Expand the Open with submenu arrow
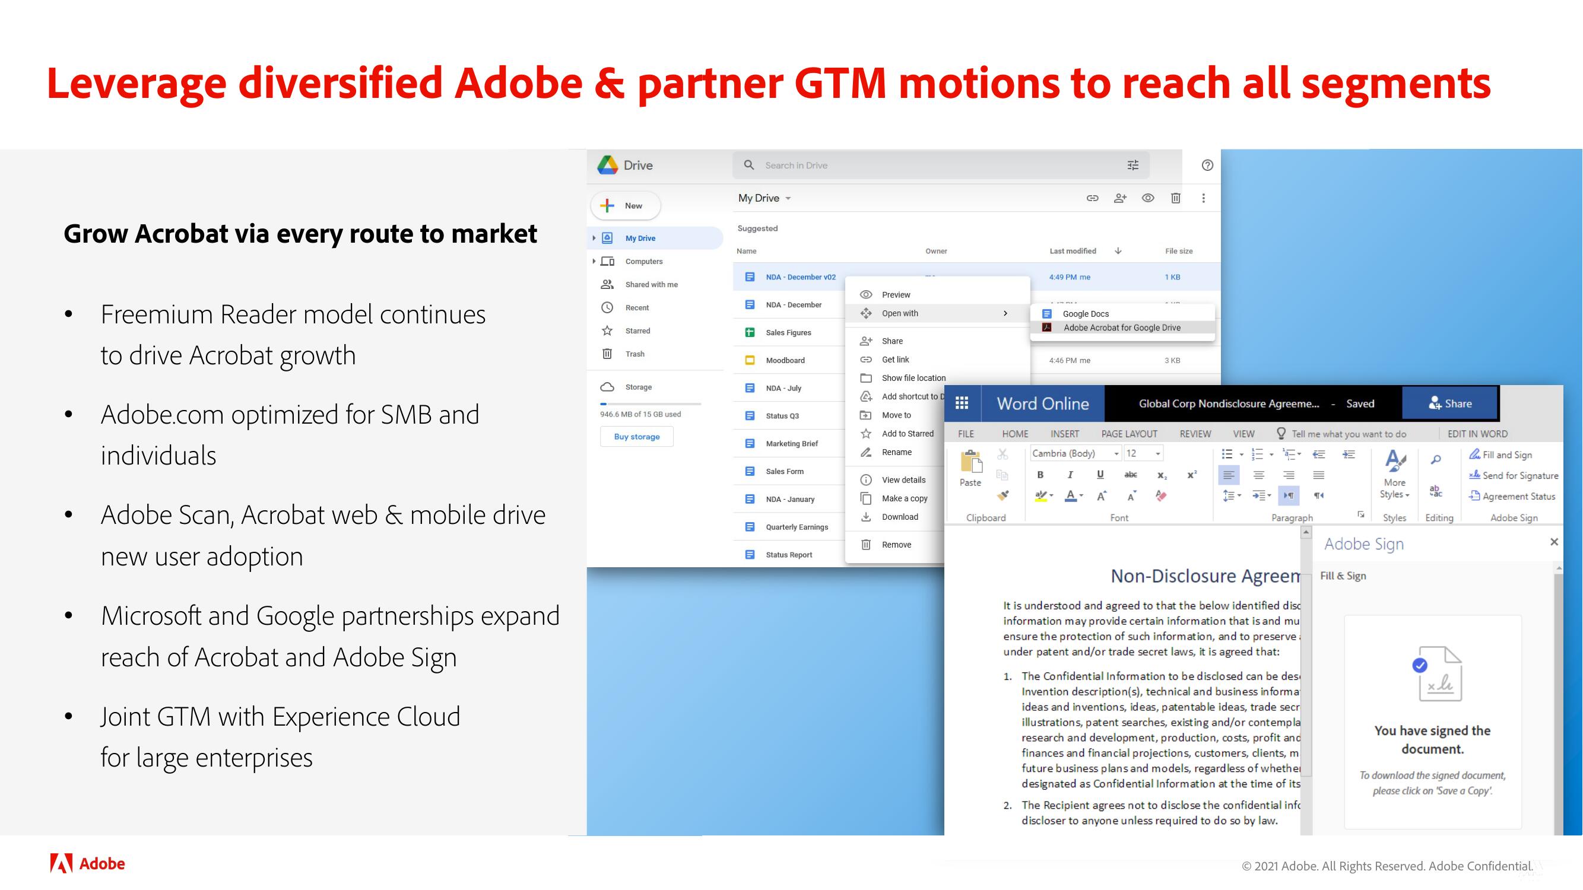 [x=1005, y=313]
